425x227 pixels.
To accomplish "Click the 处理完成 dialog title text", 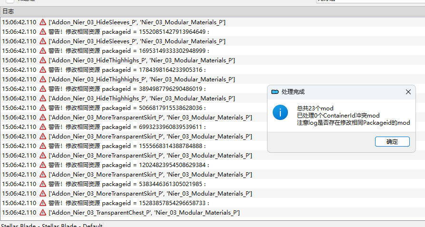I will pos(293,92).
